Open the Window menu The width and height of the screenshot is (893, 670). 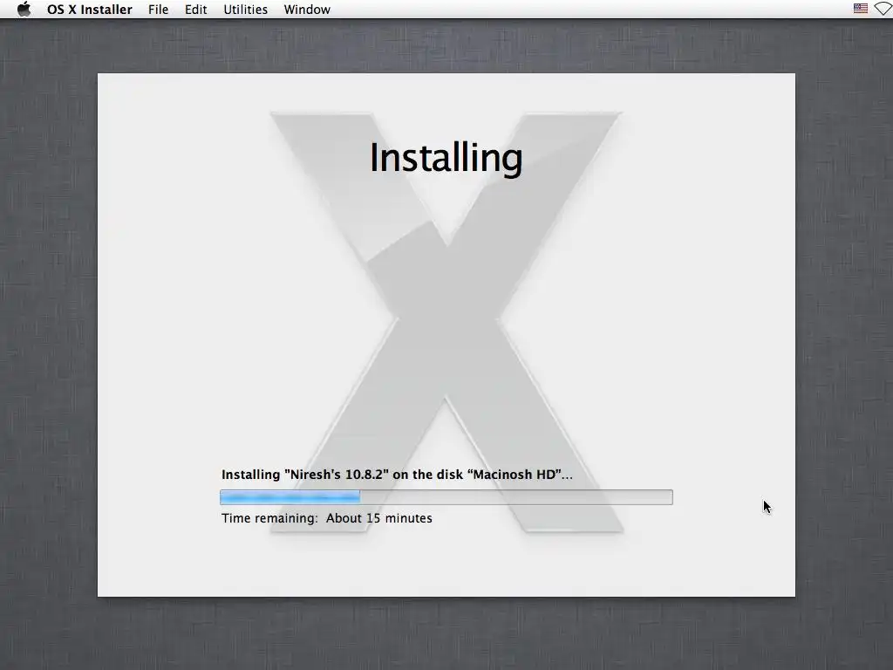pyautogui.click(x=307, y=10)
